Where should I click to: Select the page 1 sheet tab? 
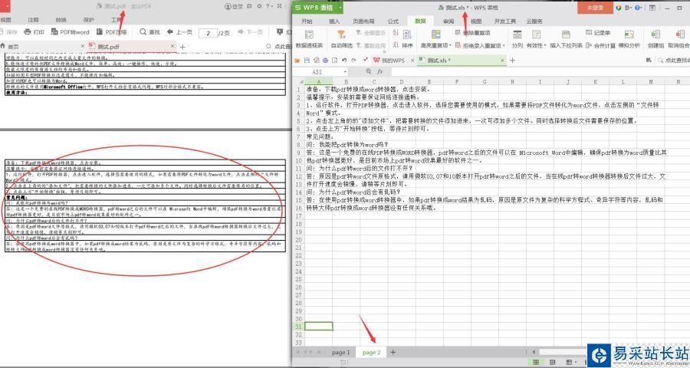click(340, 352)
